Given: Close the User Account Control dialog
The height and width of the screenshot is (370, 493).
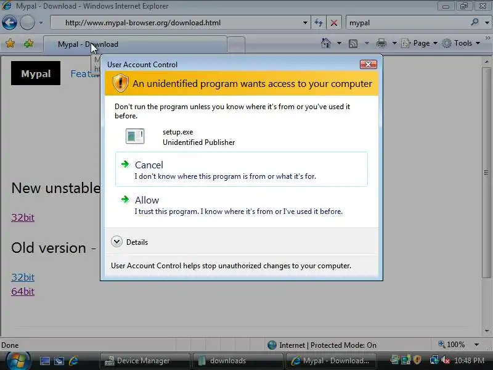Looking at the screenshot, I should coord(368,65).
